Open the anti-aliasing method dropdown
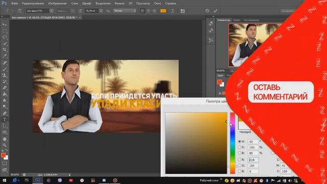The width and height of the screenshot is (327, 184). click(x=125, y=11)
